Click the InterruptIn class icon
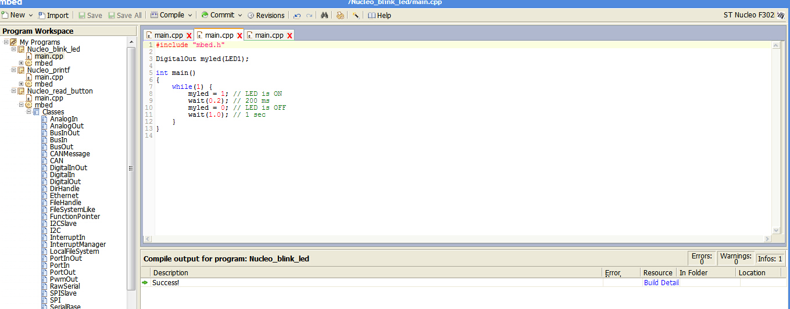The height and width of the screenshot is (309, 790). [x=45, y=238]
